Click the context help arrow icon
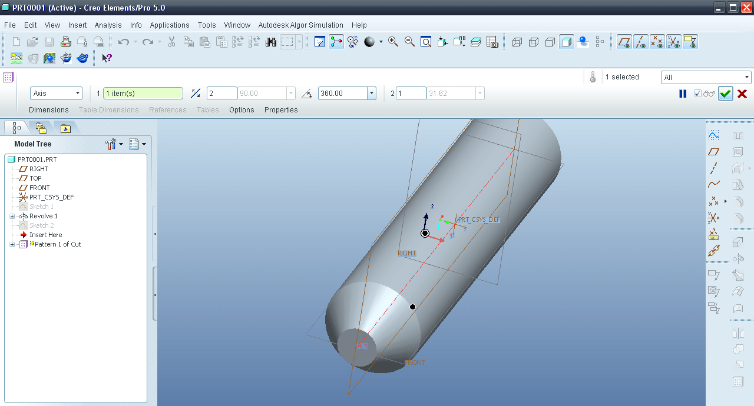Screen dimensions: 754x406 click(107, 58)
